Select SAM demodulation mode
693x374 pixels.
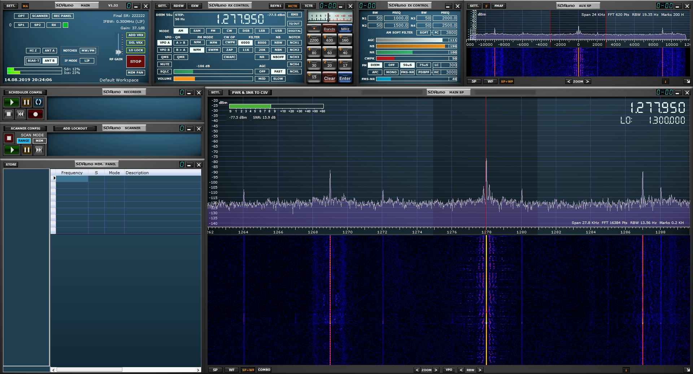coord(197,31)
